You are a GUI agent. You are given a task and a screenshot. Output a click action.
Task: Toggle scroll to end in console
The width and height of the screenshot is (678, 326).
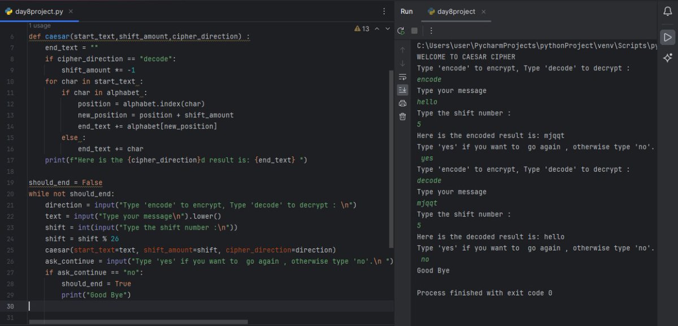click(402, 90)
